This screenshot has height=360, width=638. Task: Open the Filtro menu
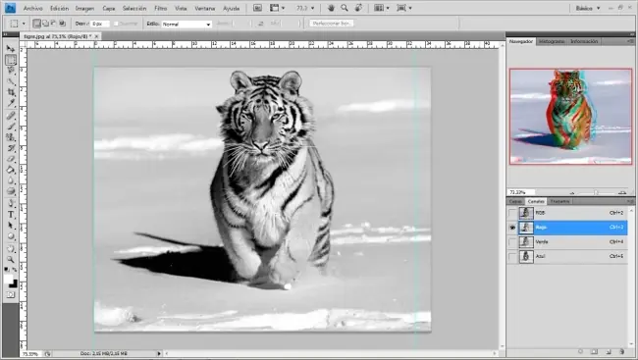(161, 8)
